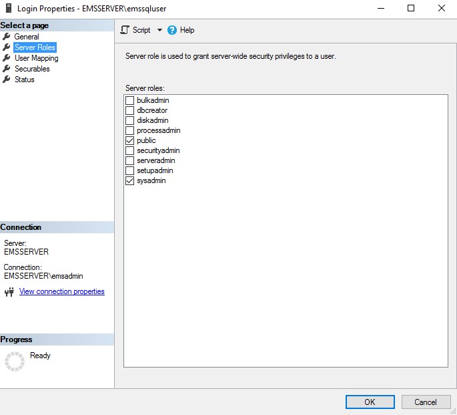This screenshot has height=415, width=457.
Task: Click the wrench icon beside Securables
Action: pyautogui.click(x=6, y=69)
